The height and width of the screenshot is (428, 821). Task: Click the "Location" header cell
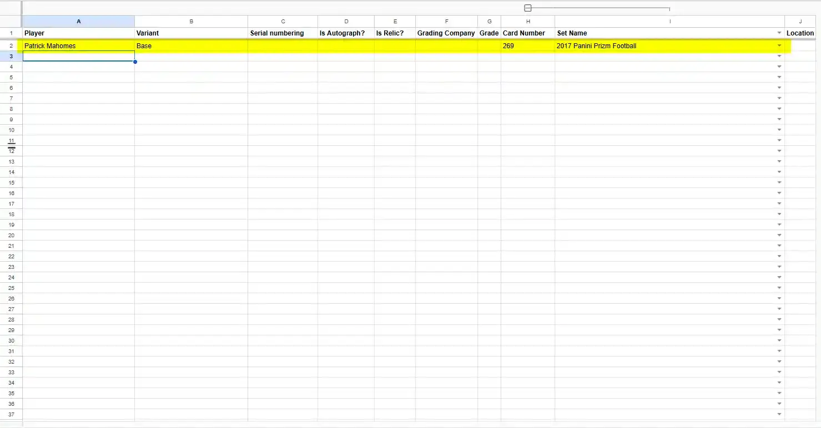800,33
